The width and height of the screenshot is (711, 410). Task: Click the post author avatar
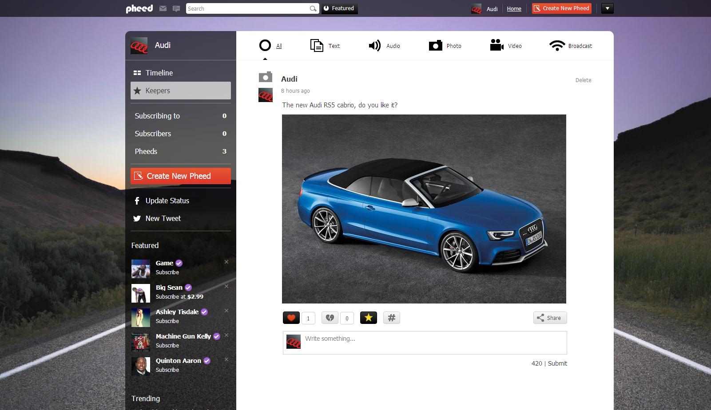tap(266, 95)
